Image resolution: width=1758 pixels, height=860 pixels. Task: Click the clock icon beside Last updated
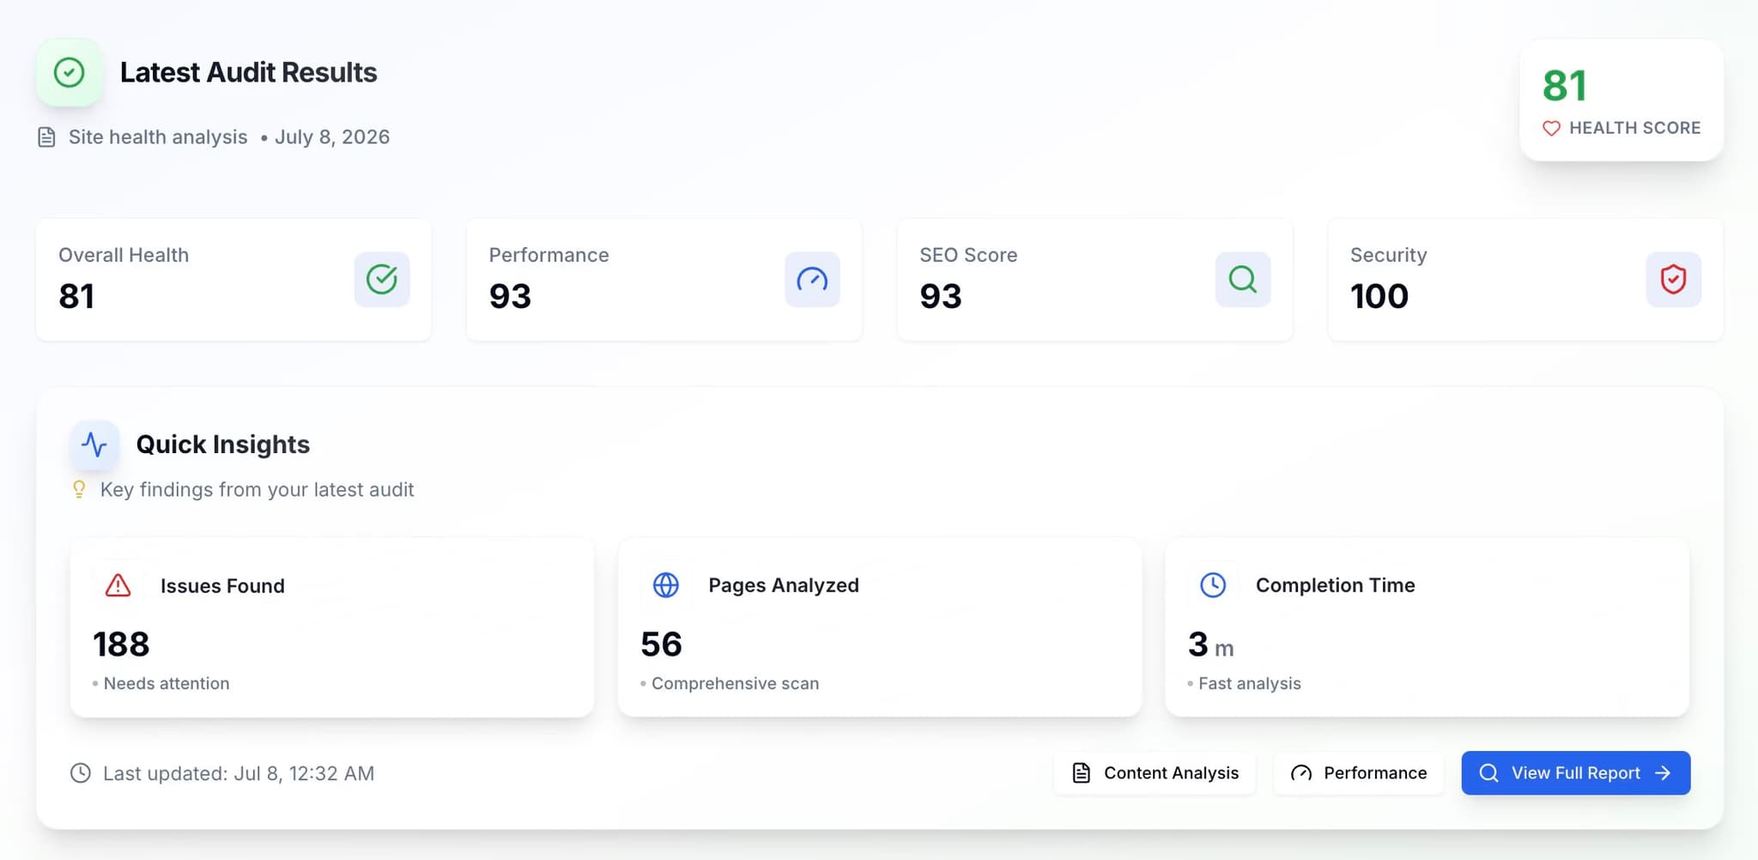pyautogui.click(x=80, y=773)
